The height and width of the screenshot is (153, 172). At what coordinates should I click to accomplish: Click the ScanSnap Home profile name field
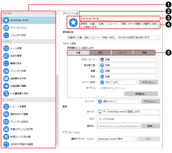(120, 18)
